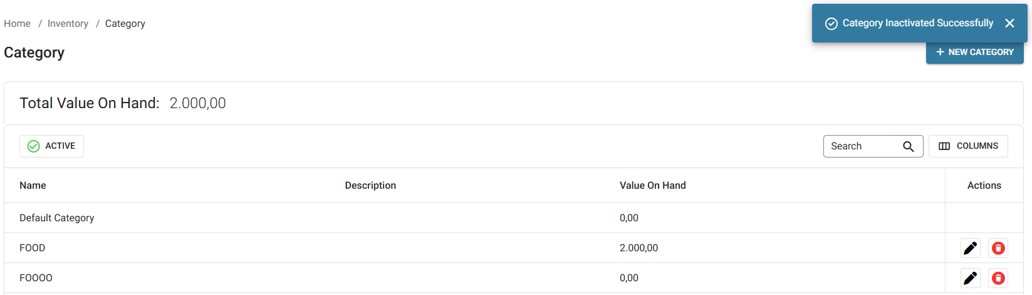Sort by the Description column header
This screenshot has height=295, width=1032.
tap(370, 186)
